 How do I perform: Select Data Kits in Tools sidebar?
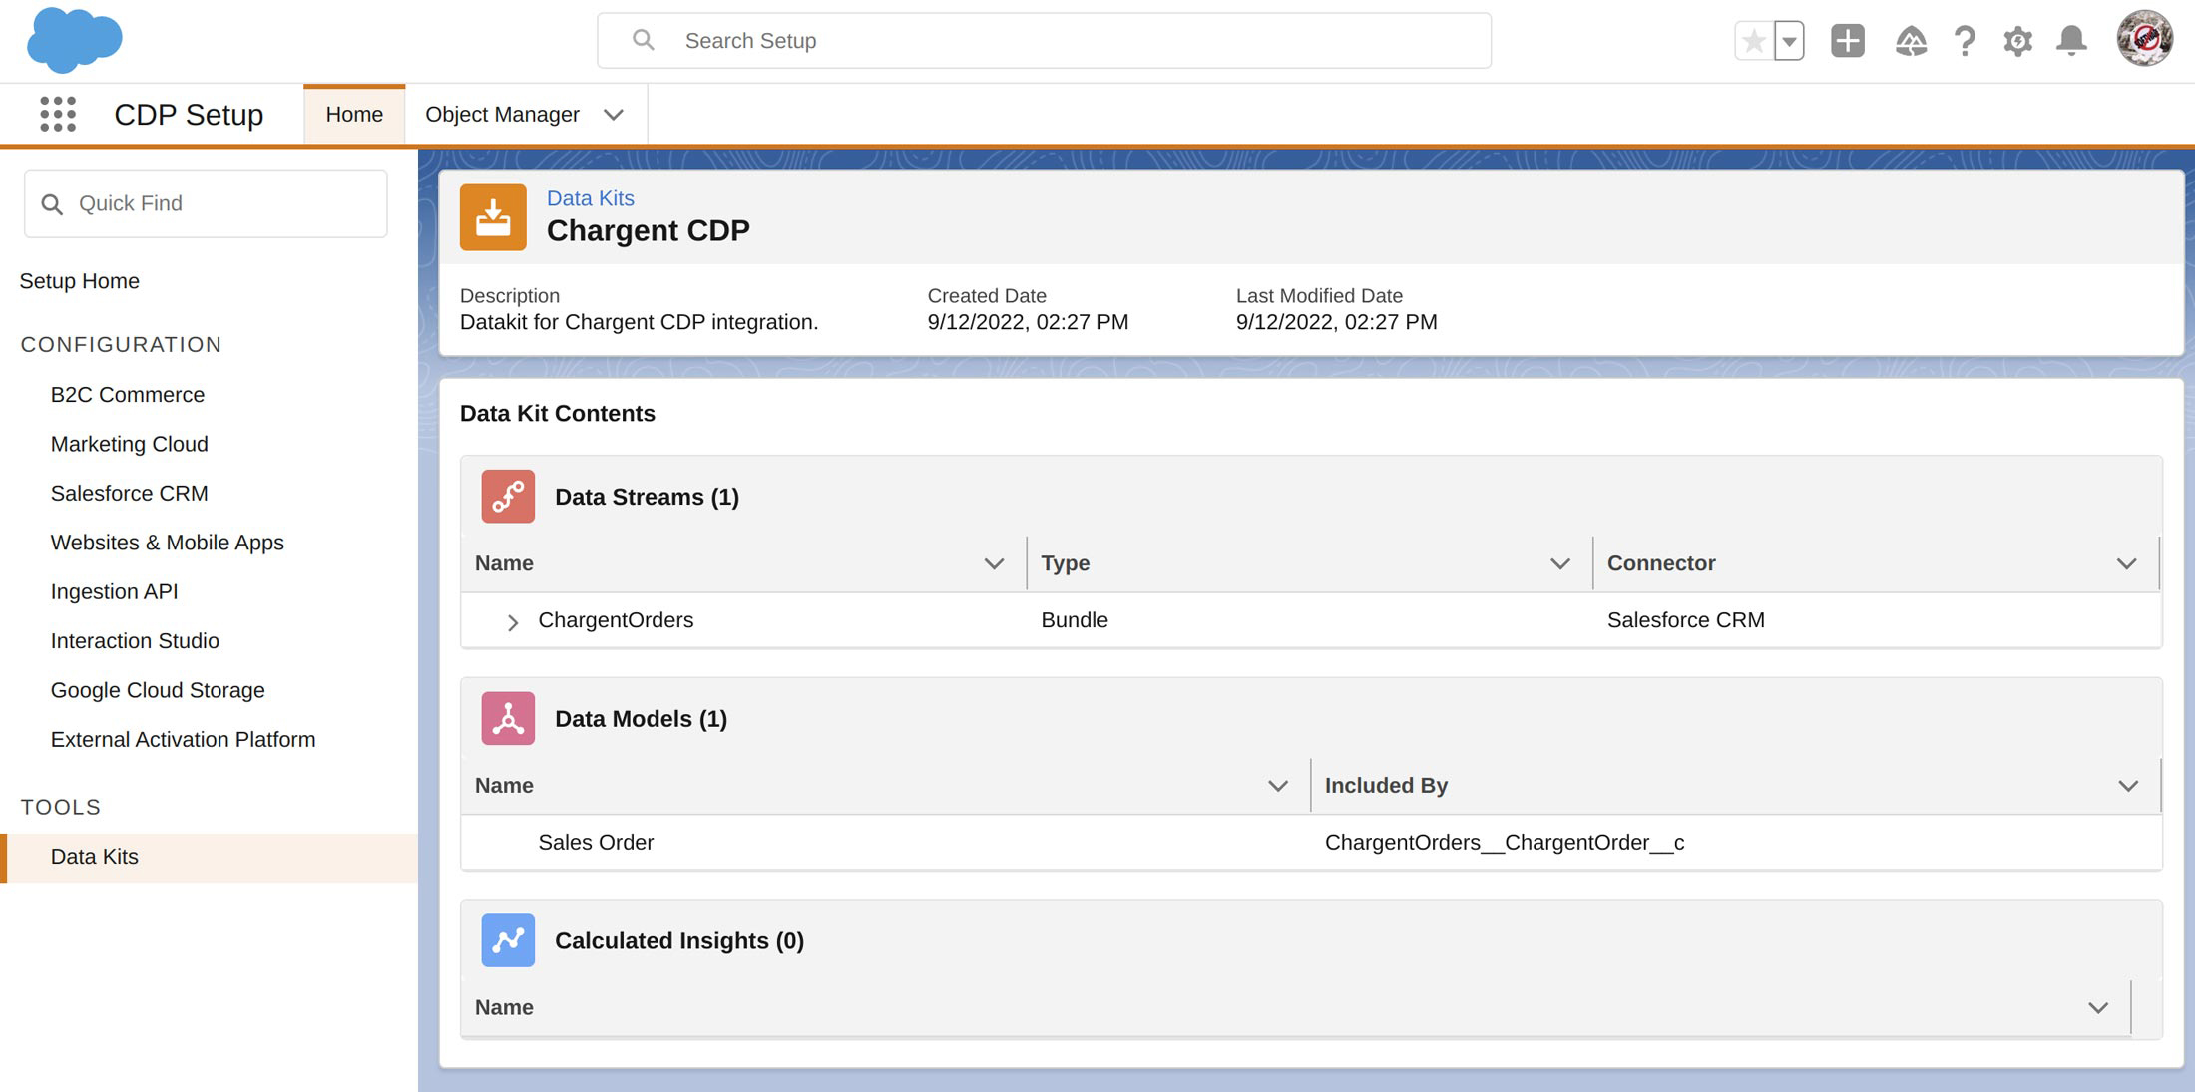tap(210, 858)
